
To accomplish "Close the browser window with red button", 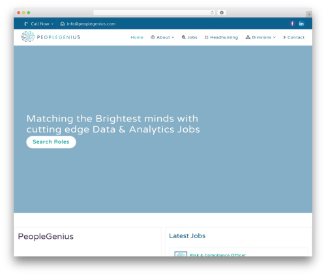I will coord(19,13).
